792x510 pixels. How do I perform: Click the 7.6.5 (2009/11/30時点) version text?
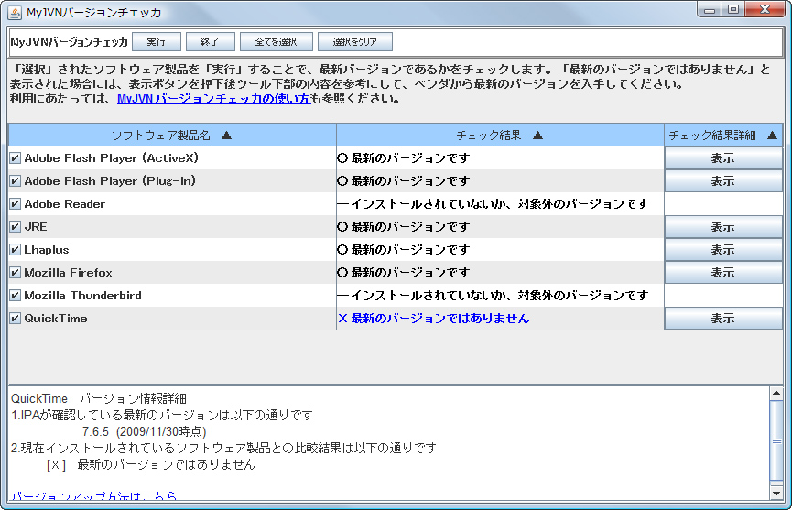(145, 431)
